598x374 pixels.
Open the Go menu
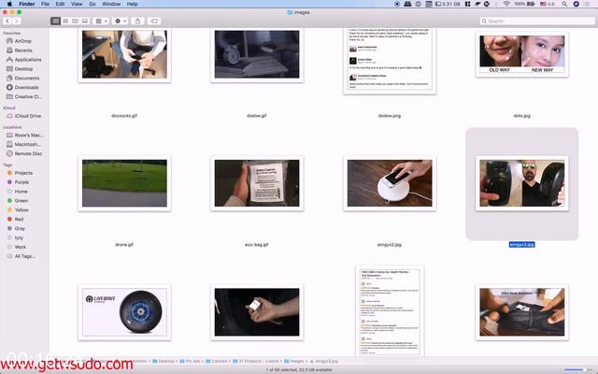pos(93,4)
